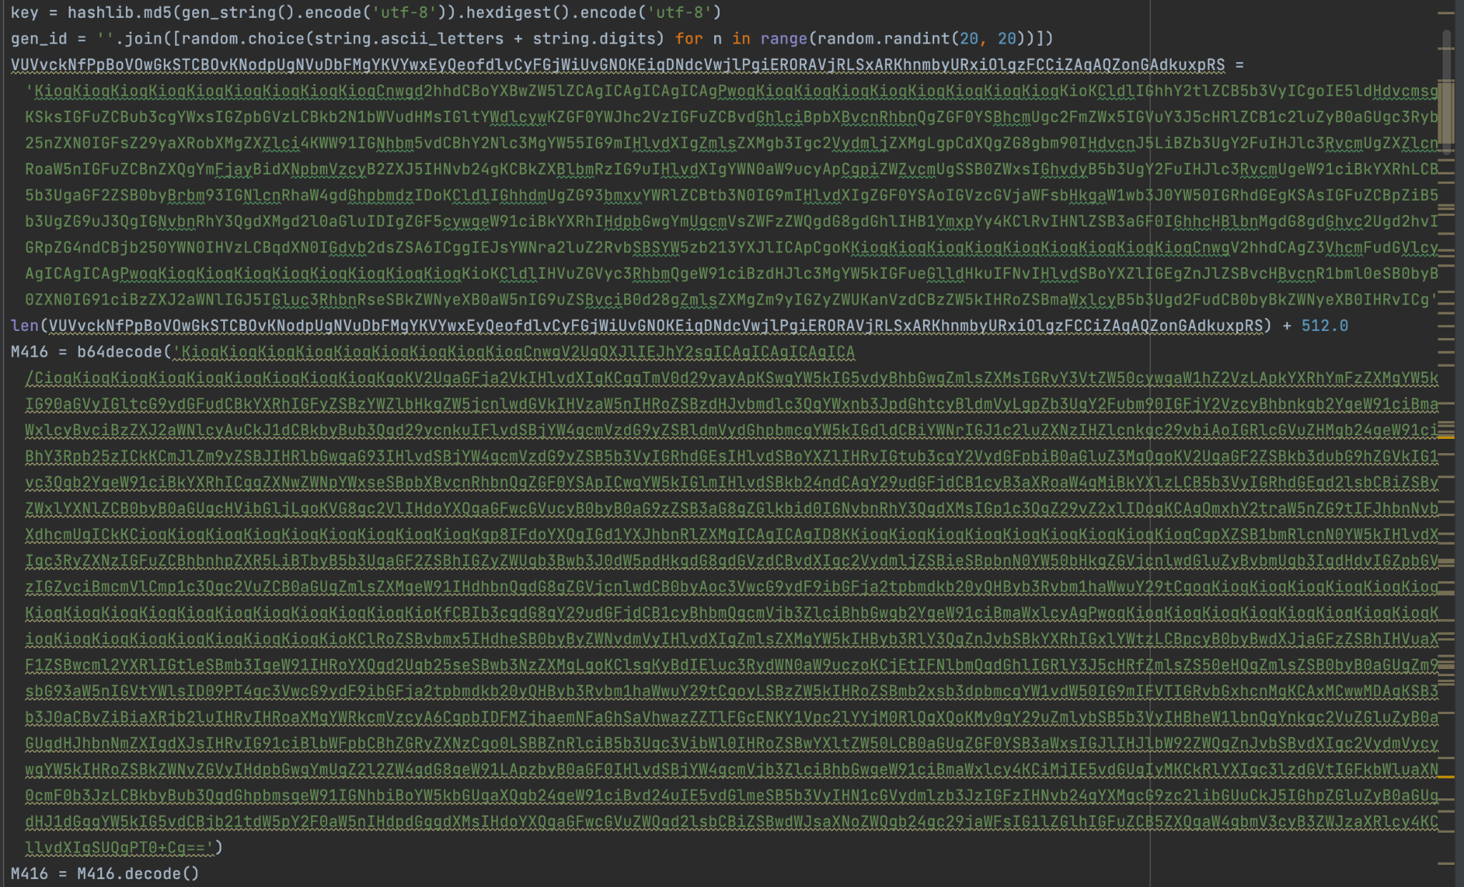Click the lower orange warning stripe marker
The image size is (1464, 887).
(1446, 776)
